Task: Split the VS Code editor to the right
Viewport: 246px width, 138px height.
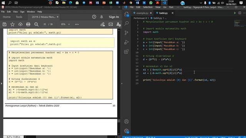Action: tap(240, 13)
